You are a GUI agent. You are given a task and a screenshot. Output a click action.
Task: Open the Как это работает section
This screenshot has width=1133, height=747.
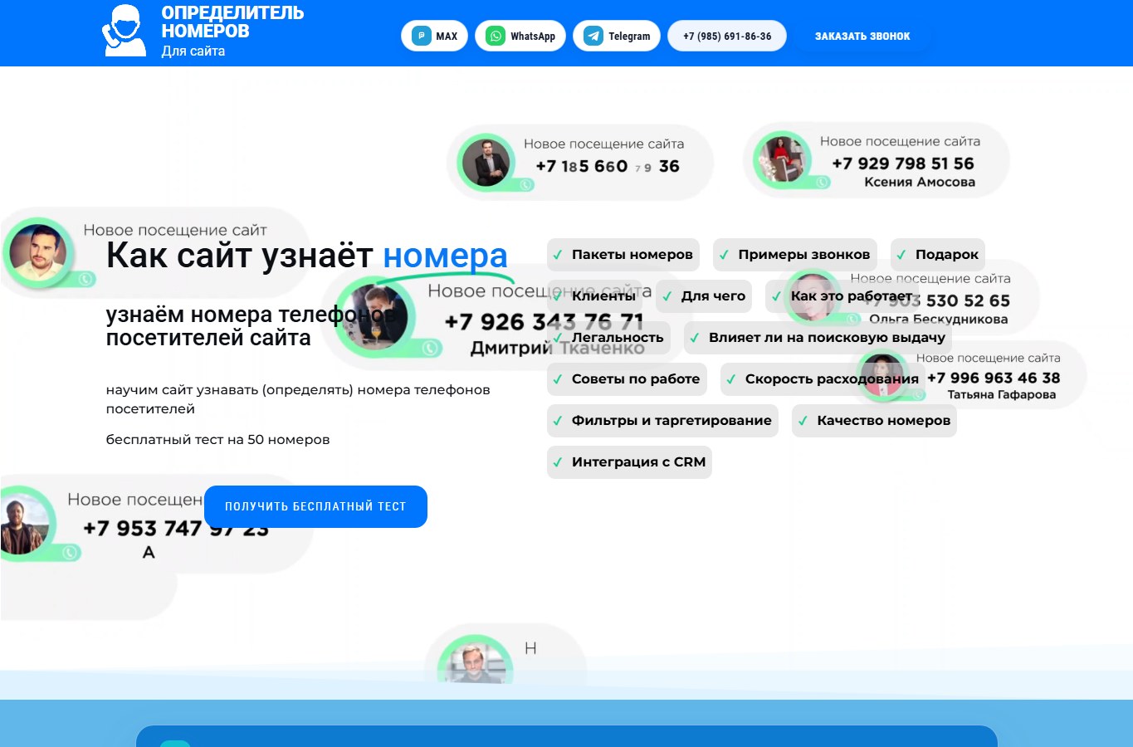click(x=842, y=296)
